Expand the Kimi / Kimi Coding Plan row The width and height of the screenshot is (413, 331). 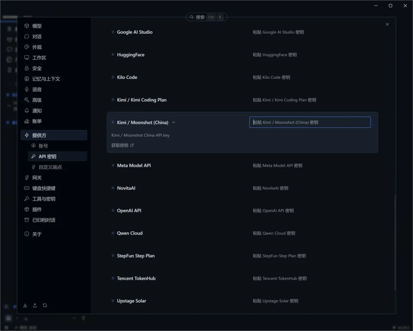coord(142,100)
